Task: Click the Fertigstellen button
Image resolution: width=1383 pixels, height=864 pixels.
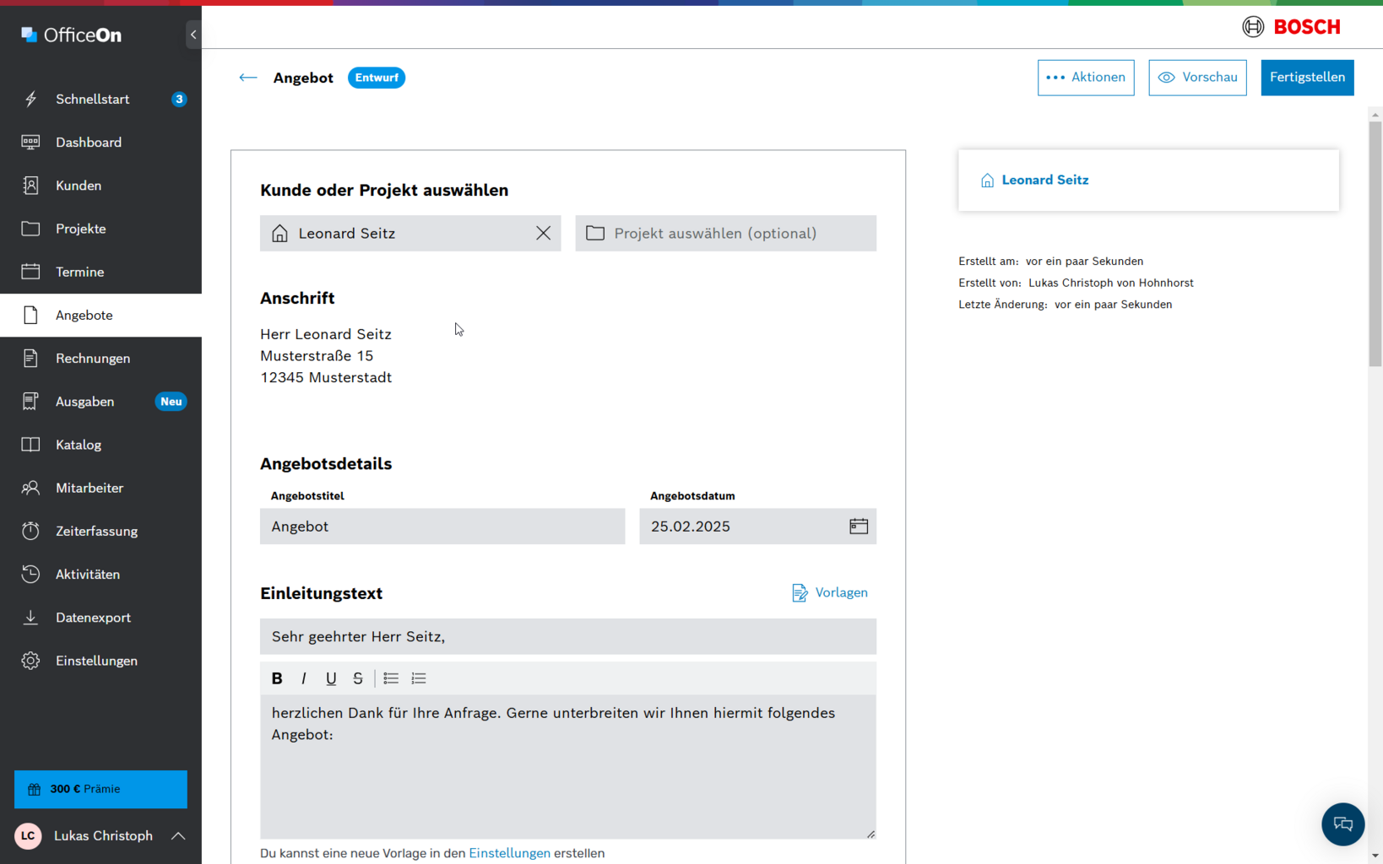Action: (1306, 78)
